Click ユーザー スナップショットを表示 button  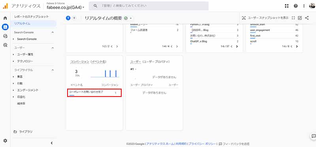click(265, 18)
